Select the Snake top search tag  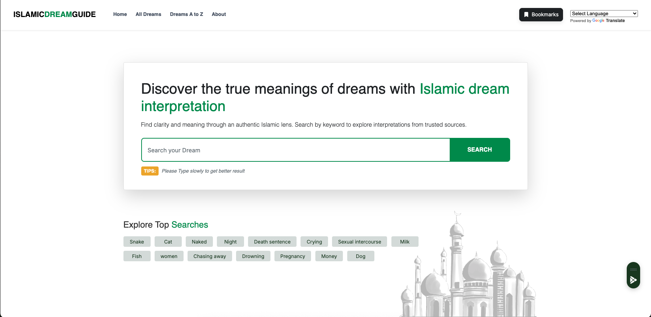point(137,242)
